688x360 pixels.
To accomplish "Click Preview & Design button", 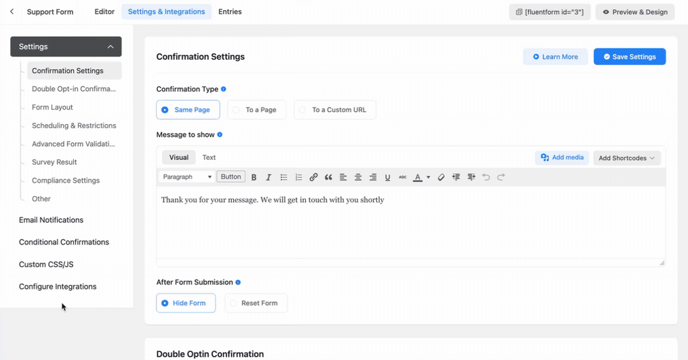I will [x=635, y=12].
